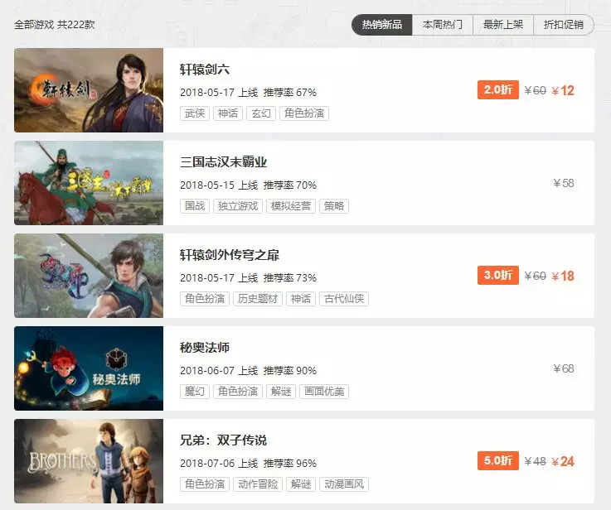Viewport: 611px width, 510px height.
Task: Select the 武侠 tag on 轩辕剑六
Action: pyautogui.click(x=195, y=113)
